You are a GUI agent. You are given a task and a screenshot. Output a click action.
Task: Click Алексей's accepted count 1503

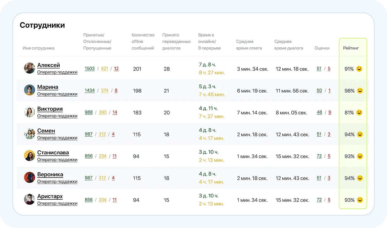[90, 68]
